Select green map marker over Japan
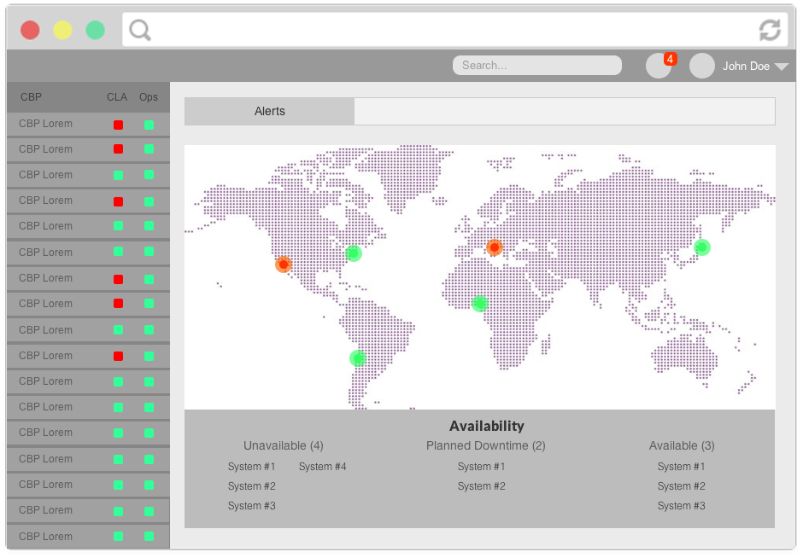The width and height of the screenshot is (803, 558). [x=702, y=247]
